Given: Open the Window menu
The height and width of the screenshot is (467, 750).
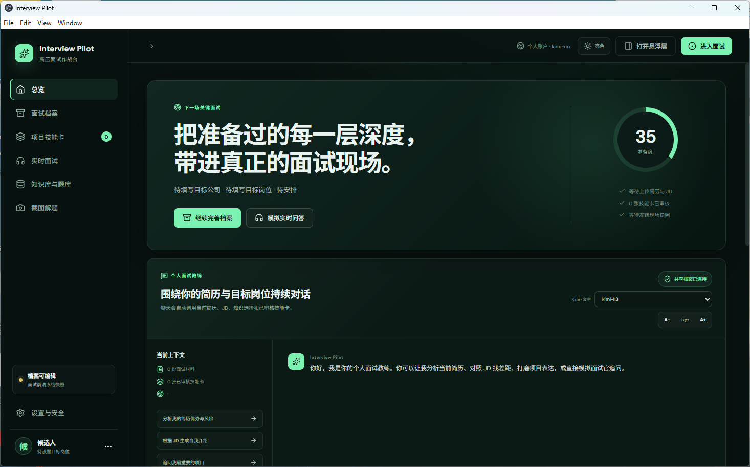Looking at the screenshot, I should [x=70, y=23].
